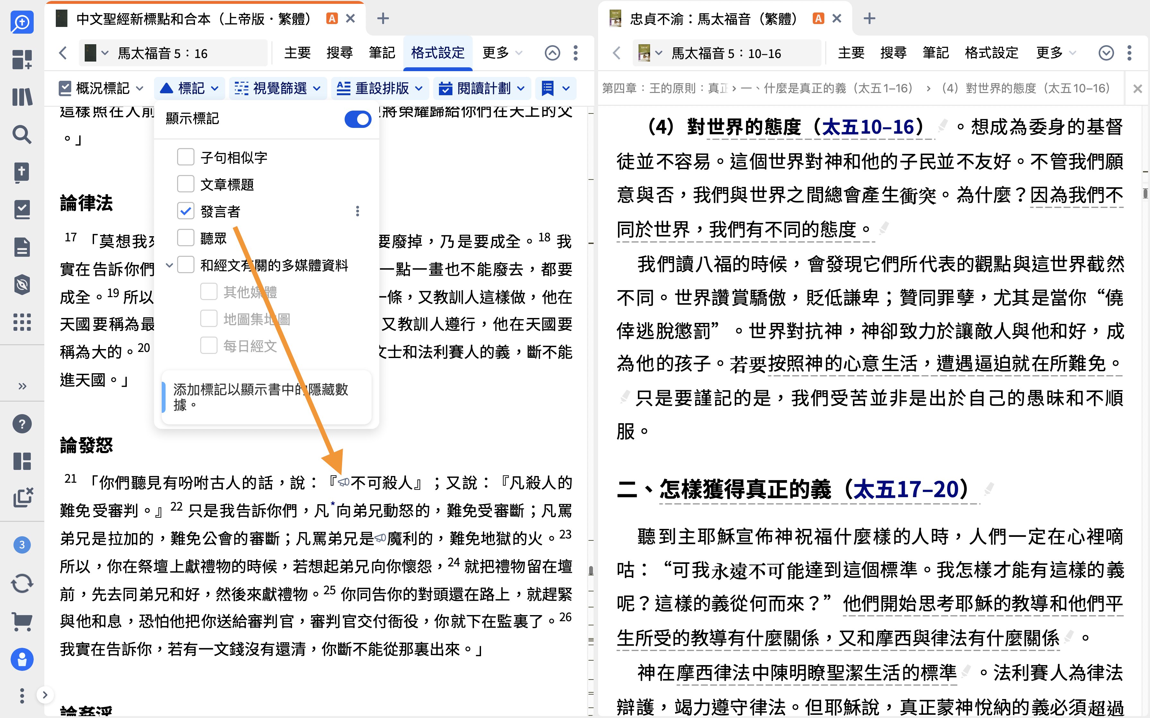This screenshot has width=1150, height=718.
Task: Open left panel vertical dots menu
Action: pos(575,53)
